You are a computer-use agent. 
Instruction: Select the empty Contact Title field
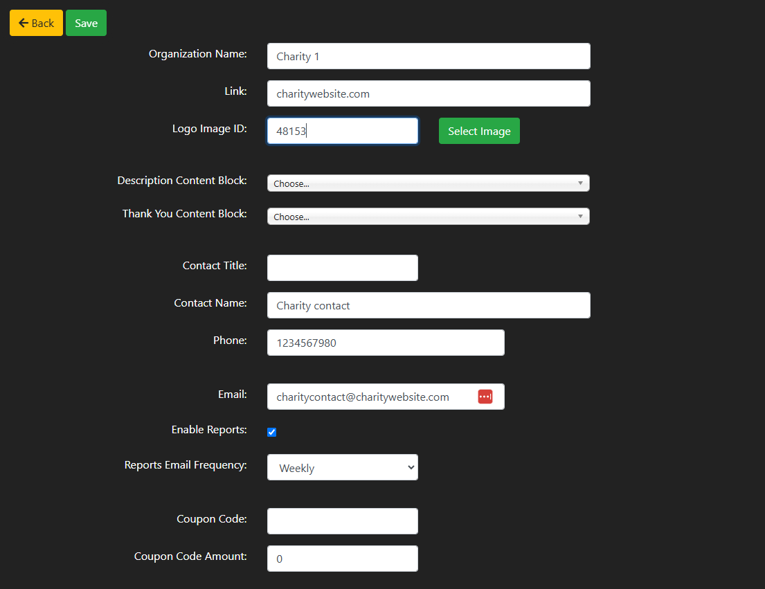342,268
